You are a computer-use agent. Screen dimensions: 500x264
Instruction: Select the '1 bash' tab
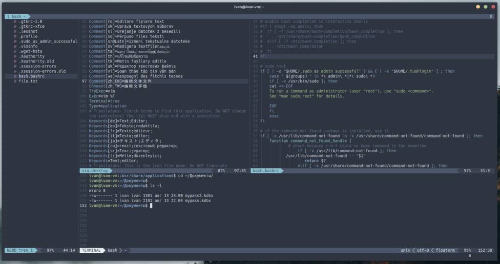[17, 17]
